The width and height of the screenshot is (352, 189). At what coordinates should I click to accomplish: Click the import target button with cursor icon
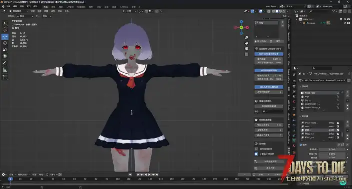(x=261, y=41)
